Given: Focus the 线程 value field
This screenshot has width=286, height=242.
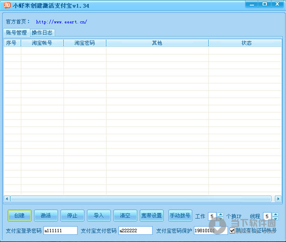Looking at the screenshot, I should (267, 216).
